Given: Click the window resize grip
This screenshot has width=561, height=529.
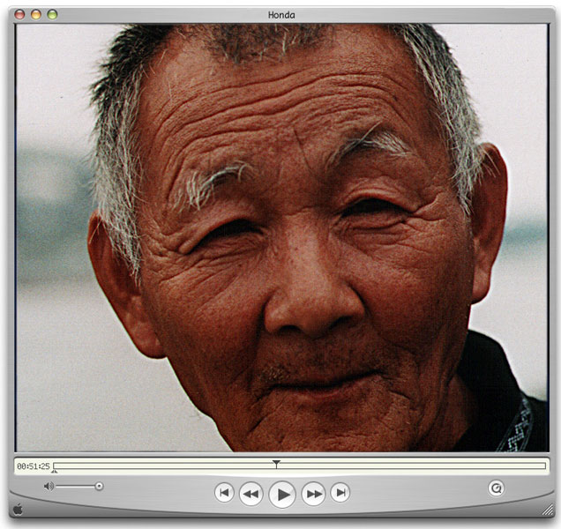Looking at the screenshot, I should (x=548, y=510).
